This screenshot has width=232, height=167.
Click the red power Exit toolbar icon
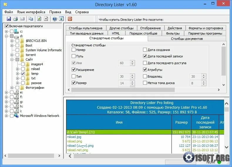pos(70,19)
